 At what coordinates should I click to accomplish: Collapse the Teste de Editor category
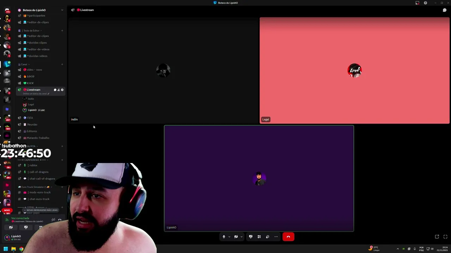(x=31, y=31)
